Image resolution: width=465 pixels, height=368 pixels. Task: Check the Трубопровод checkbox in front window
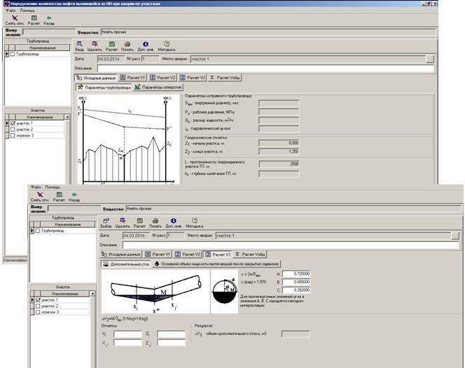point(38,230)
